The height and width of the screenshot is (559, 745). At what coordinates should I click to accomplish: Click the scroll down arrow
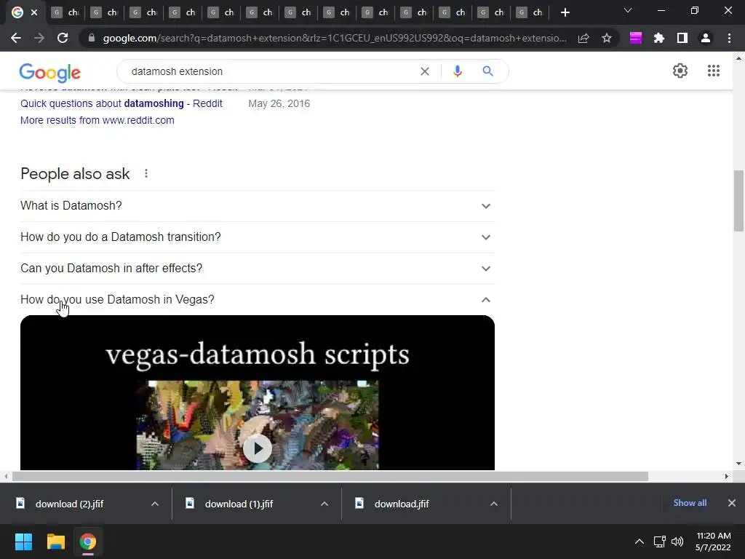pos(738,464)
